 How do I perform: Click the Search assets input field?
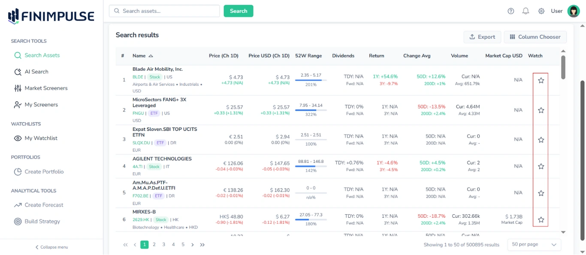click(x=164, y=11)
